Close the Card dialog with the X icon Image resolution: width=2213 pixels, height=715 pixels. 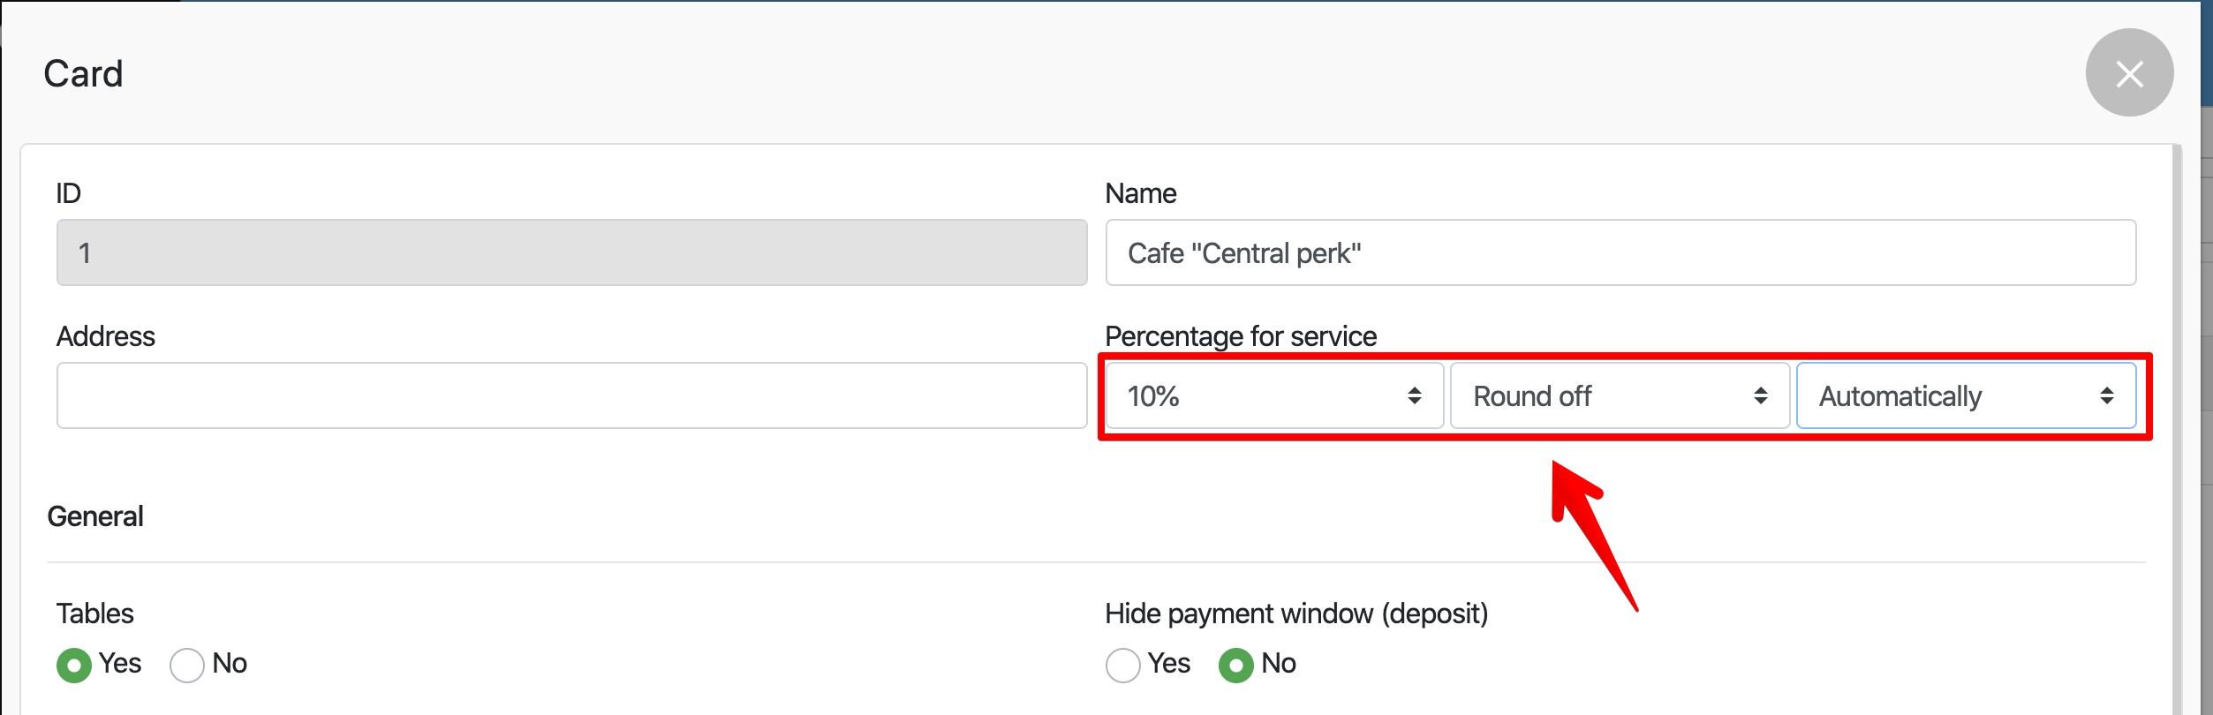coord(2128,73)
